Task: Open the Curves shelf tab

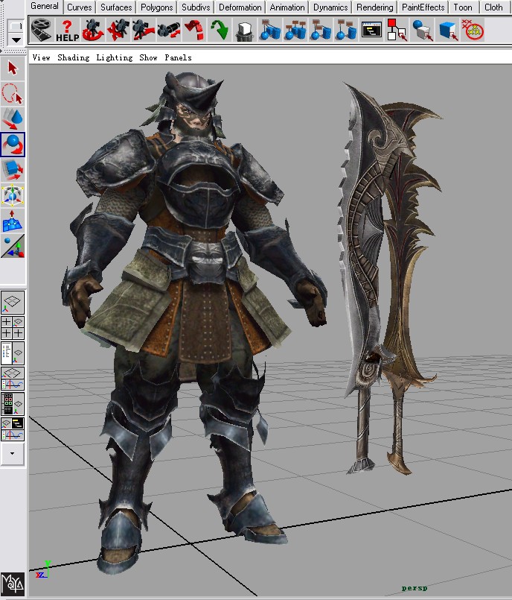Action: 80,7
